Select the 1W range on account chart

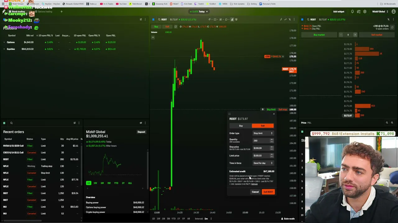pyautogui.click(x=95, y=183)
